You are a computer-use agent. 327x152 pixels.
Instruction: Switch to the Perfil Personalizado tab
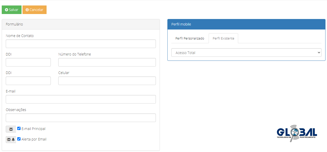coord(190,38)
